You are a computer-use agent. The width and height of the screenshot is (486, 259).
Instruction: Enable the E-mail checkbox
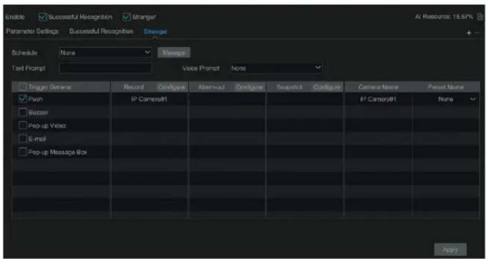(x=23, y=139)
